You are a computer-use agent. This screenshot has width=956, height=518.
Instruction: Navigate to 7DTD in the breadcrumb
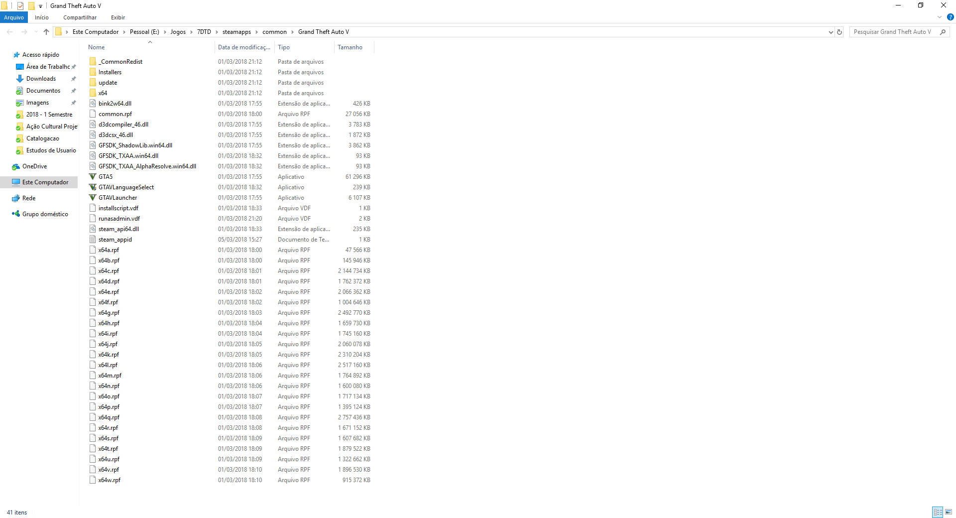click(204, 32)
